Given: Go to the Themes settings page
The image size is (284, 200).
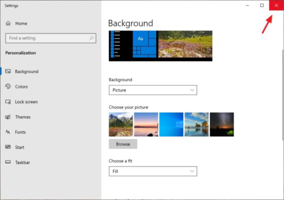Looking at the screenshot, I should (22, 117).
